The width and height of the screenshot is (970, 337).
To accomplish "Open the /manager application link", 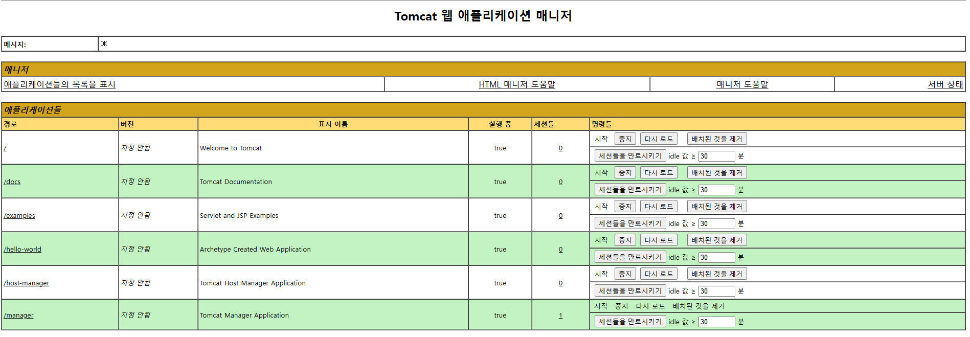I will [x=18, y=316].
